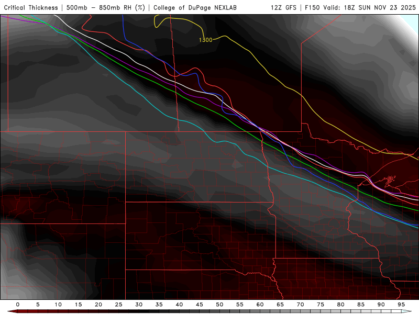Click the 75 value on the color scale

[x=321, y=305]
